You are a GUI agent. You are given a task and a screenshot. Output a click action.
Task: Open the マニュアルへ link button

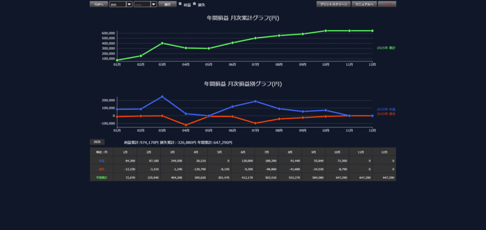(x=364, y=4)
